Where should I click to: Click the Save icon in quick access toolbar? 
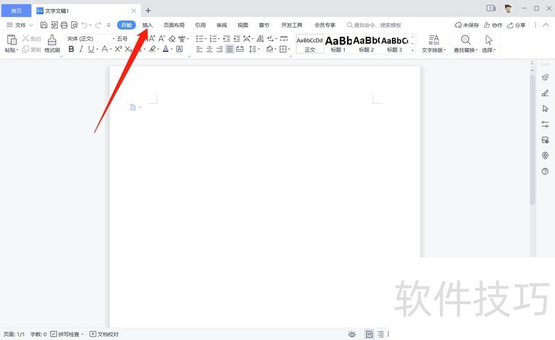click(x=44, y=25)
